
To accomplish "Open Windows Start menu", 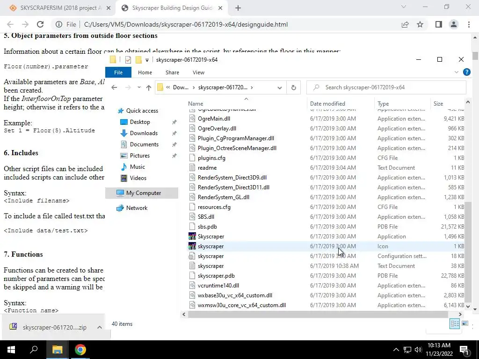I will point(11,350).
